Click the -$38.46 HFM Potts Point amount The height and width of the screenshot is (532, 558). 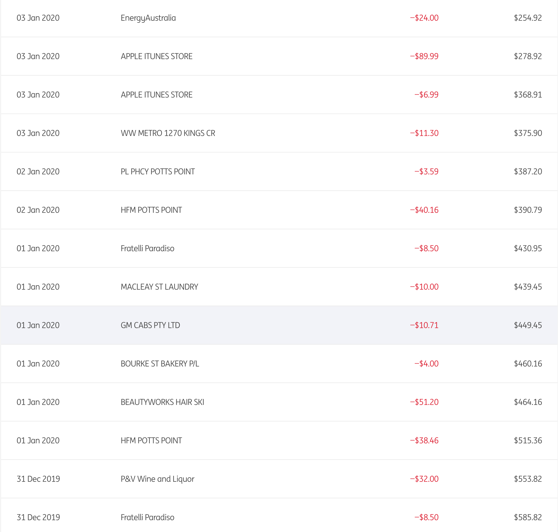coord(424,441)
